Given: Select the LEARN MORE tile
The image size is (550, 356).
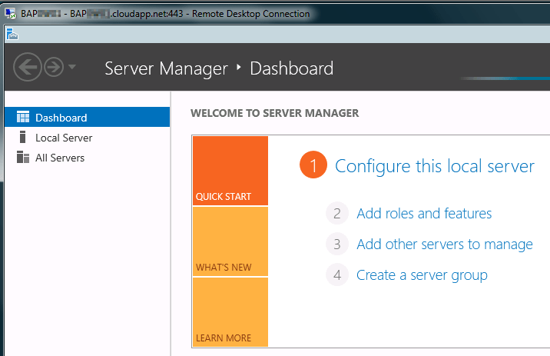Looking at the screenshot, I should (230, 312).
